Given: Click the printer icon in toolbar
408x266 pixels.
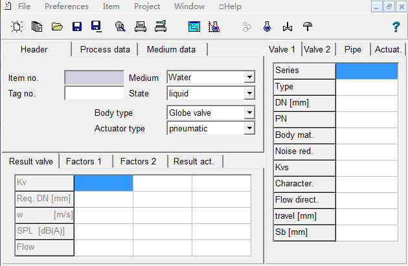Looking at the screenshot, I should pos(139,27).
